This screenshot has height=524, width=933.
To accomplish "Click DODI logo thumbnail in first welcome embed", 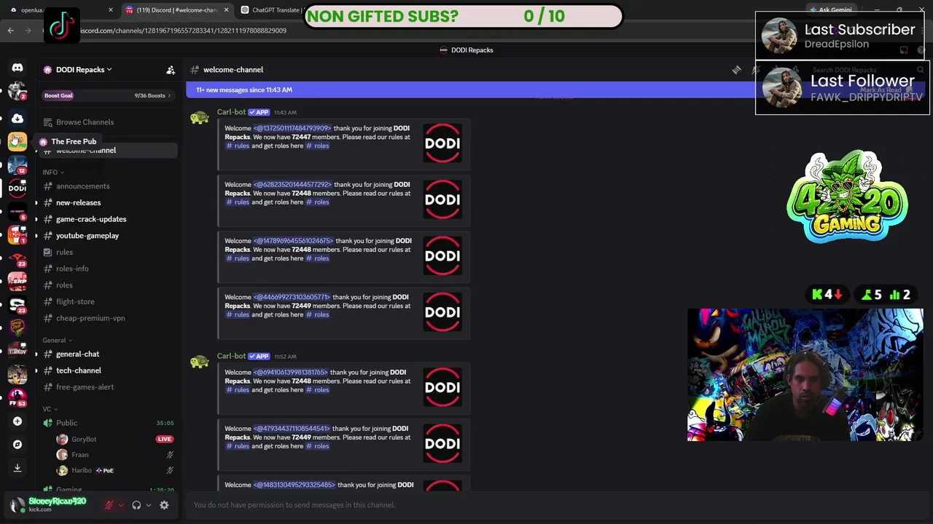I will [x=442, y=143].
